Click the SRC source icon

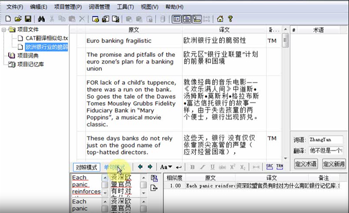click(270, 167)
